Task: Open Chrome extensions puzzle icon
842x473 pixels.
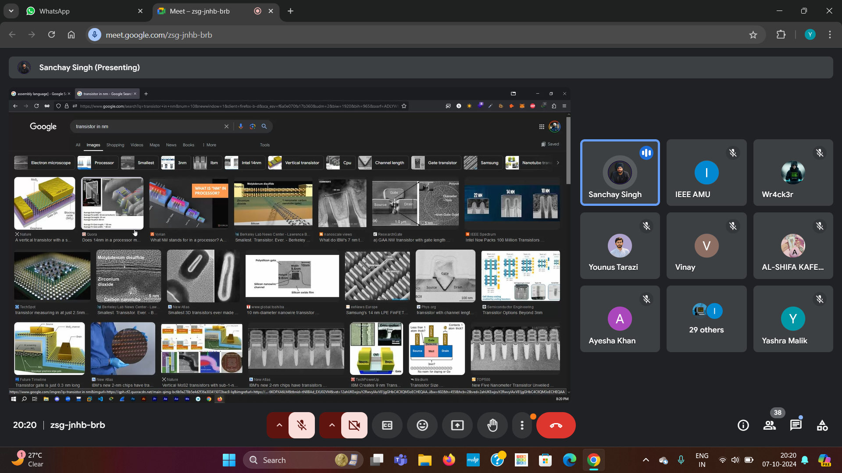Action: coord(781,35)
